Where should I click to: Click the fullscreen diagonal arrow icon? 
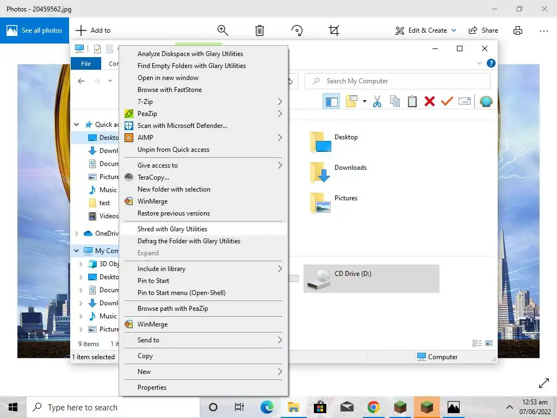coord(544,383)
